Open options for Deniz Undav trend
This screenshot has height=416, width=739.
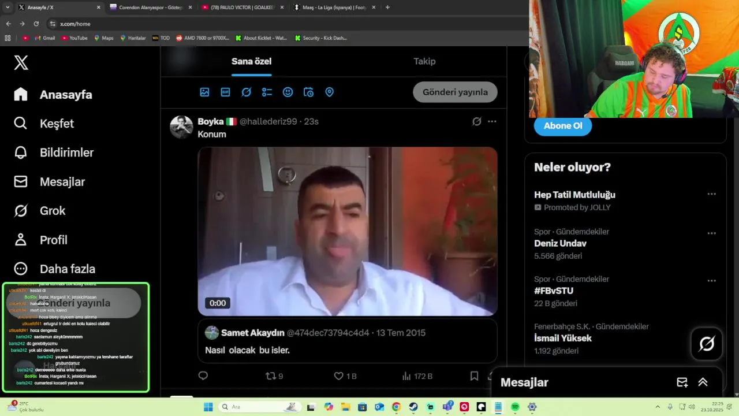pos(711,233)
